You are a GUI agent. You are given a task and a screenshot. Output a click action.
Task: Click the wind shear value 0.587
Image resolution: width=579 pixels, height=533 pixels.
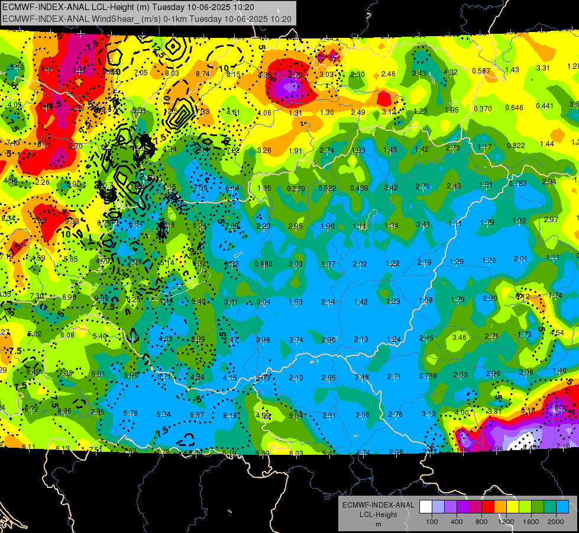pos(481,70)
